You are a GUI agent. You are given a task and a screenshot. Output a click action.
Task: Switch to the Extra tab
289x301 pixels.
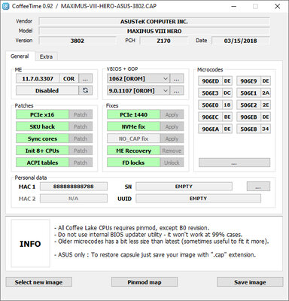46,56
